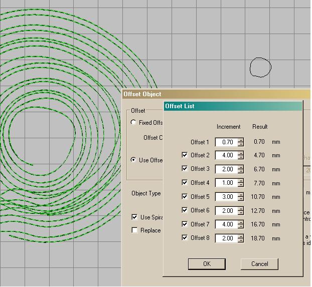Toggle the Offset 3 checkbox
The height and width of the screenshot is (287, 312).
click(185, 169)
